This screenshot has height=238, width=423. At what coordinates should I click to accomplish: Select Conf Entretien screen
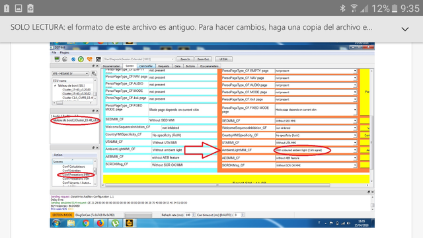coord(71,171)
